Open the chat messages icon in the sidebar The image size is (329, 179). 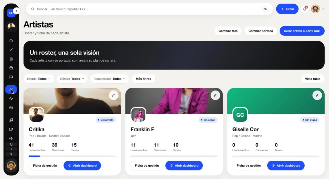pos(11,77)
